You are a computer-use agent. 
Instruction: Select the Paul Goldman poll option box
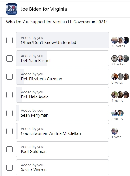[63, 149]
